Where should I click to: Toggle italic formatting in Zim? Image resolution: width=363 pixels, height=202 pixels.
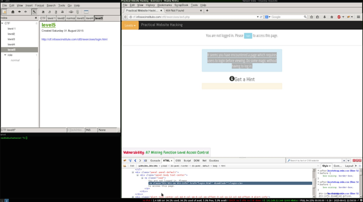(49, 12)
